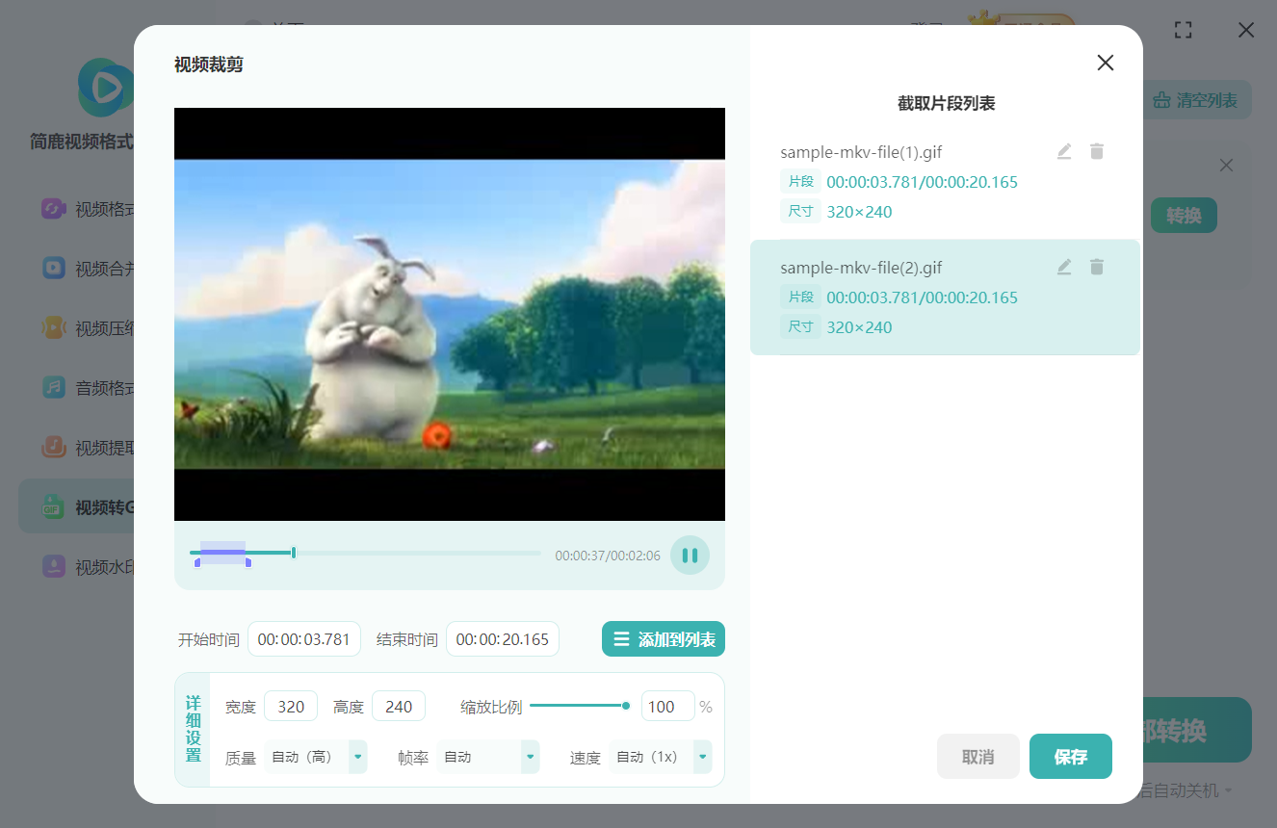Image resolution: width=1277 pixels, height=828 pixels.
Task: Click the fullscreen icon in the title bar
Action: point(1183,30)
